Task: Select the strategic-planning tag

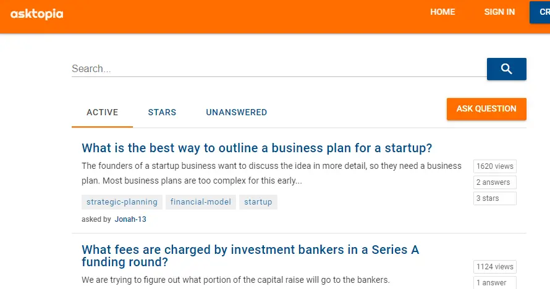Action: pos(122,202)
